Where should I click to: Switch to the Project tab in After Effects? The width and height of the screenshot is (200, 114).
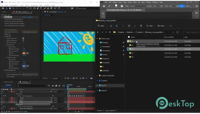4,12
